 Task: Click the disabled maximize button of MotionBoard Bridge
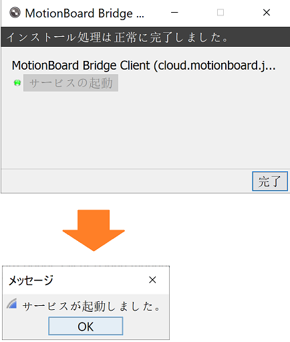(x=221, y=13)
